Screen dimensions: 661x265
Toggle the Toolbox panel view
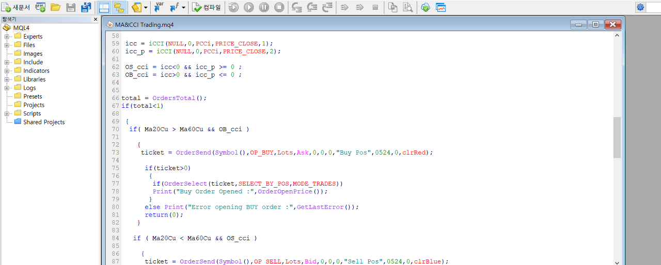104,7
